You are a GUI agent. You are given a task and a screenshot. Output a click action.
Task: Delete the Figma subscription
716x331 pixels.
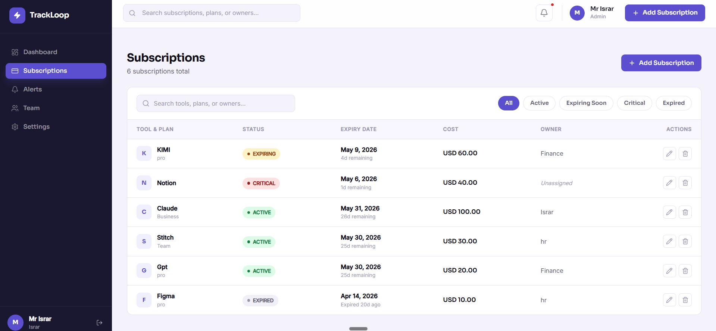click(x=685, y=300)
